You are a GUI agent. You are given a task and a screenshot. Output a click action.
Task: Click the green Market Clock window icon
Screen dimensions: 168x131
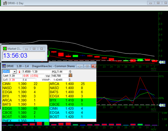[x=5, y=48]
